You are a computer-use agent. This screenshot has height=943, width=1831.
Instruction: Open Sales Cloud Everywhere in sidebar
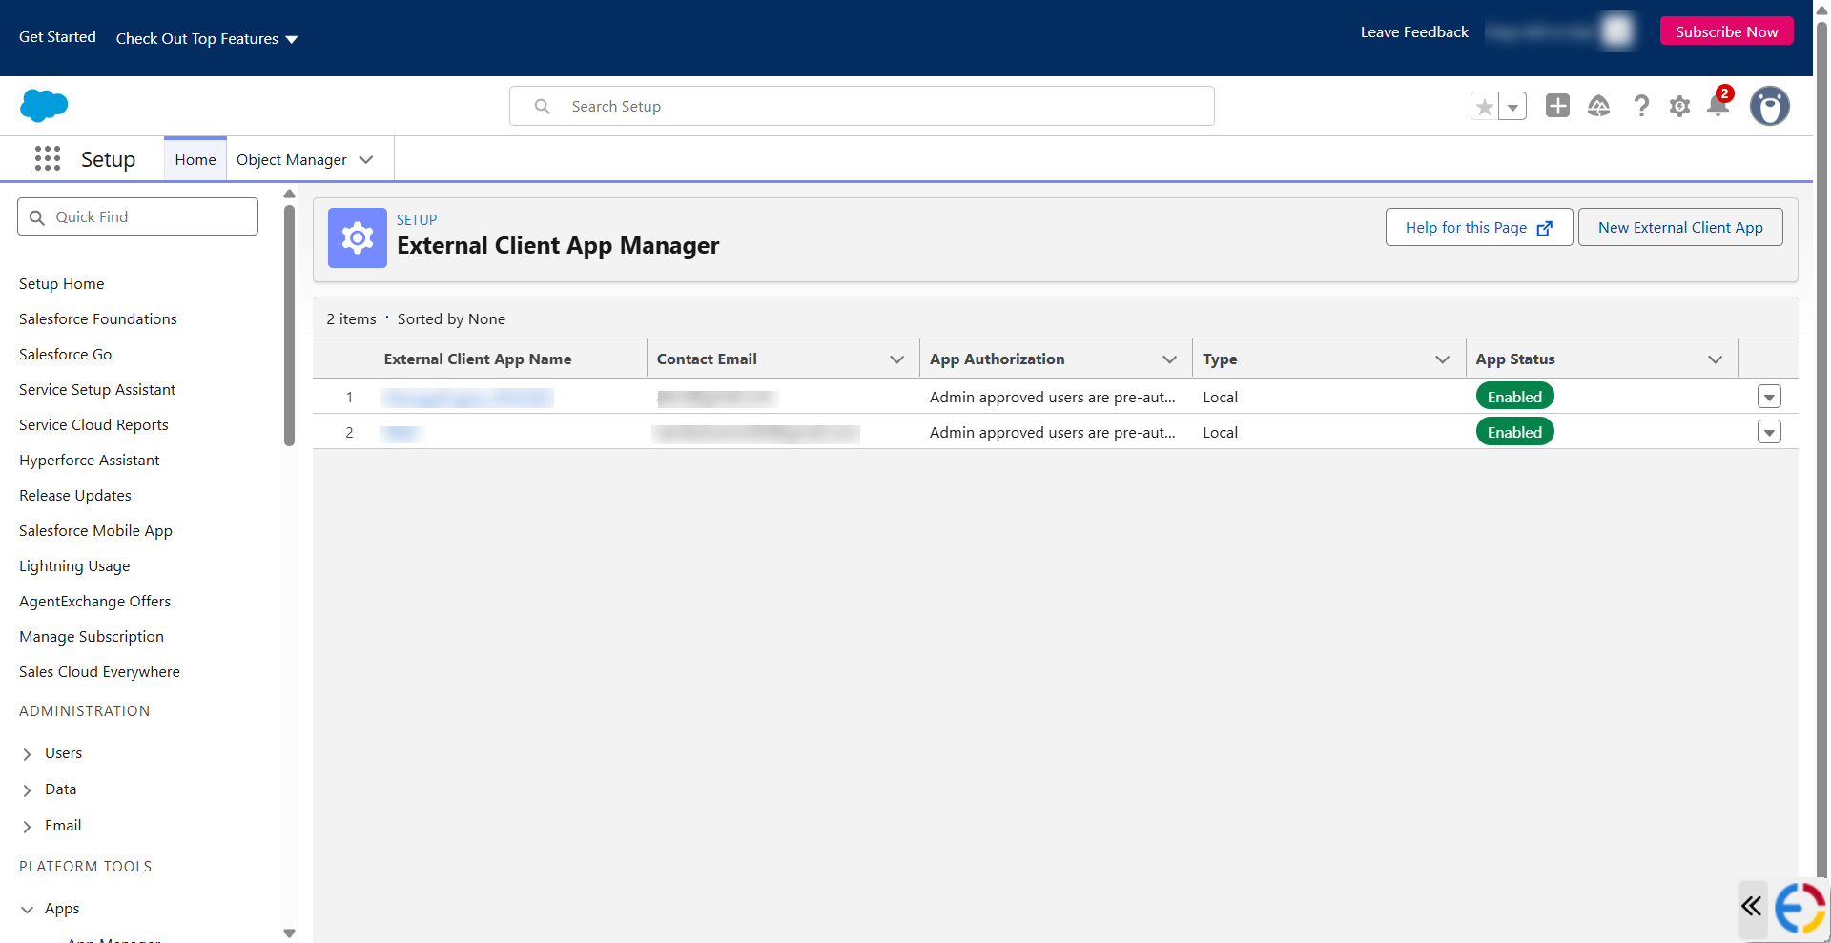(99, 671)
